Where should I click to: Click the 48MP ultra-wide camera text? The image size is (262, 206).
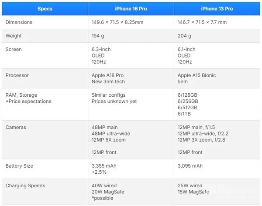(111, 134)
